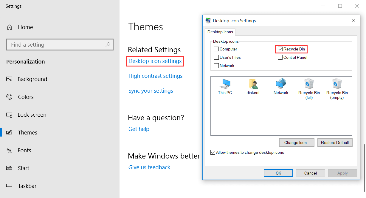Uncheck the Recycle Bin checkbox

coord(280,49)
